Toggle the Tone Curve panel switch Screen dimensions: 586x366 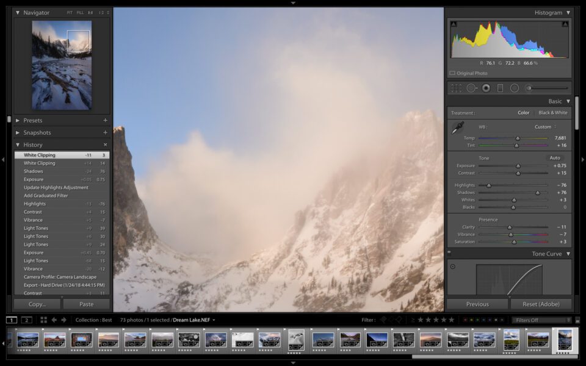[449, 253]
